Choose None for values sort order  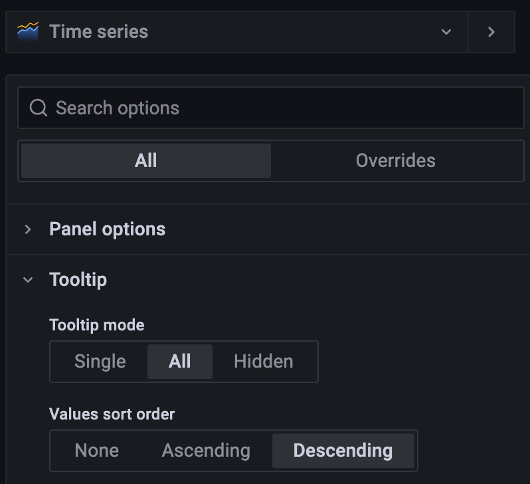coord(97,451)
